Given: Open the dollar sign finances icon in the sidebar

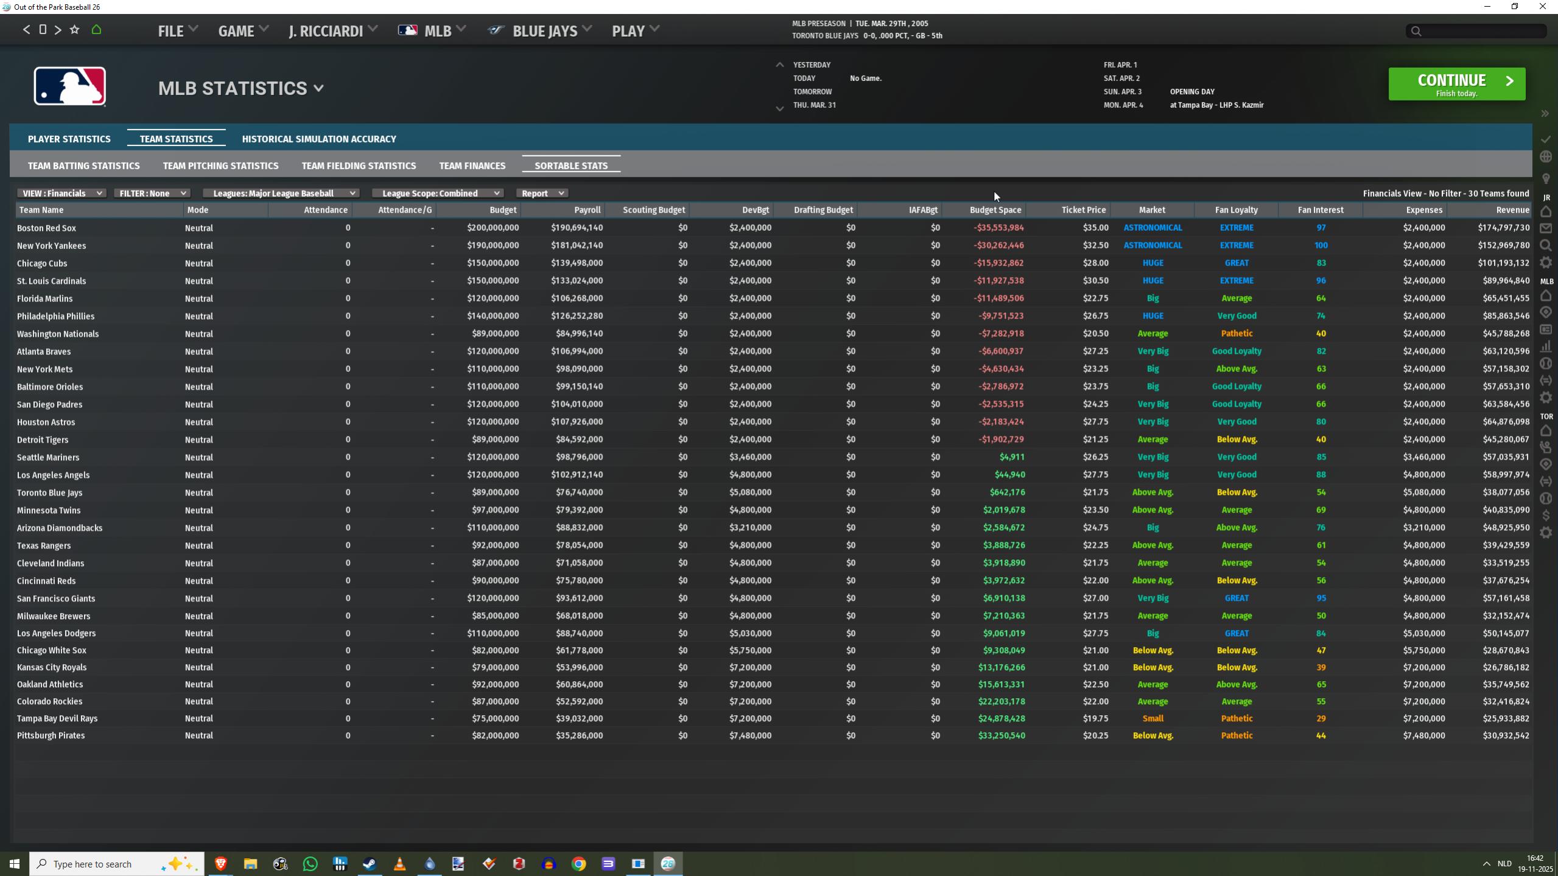Looking at the screenshot, I should coord(1545,516).
